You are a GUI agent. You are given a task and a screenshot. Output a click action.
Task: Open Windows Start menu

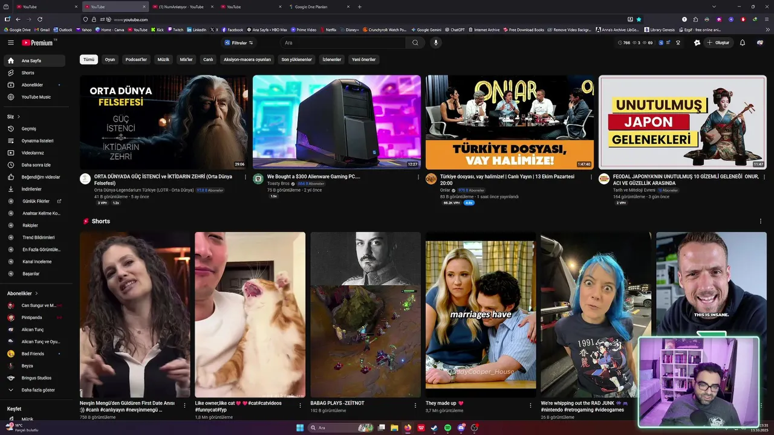(300, 428)
